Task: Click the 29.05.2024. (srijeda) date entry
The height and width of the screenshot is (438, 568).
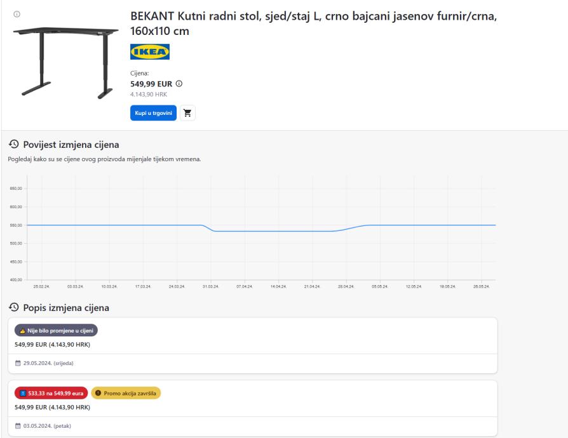Action: pos(48,363)
